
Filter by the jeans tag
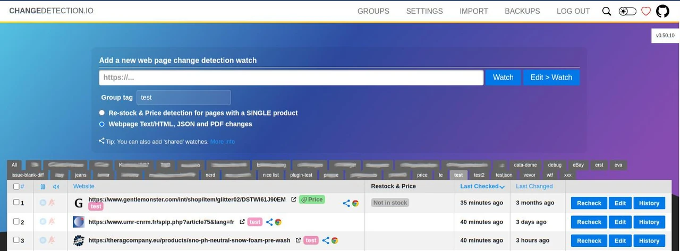tap(81, 175)
